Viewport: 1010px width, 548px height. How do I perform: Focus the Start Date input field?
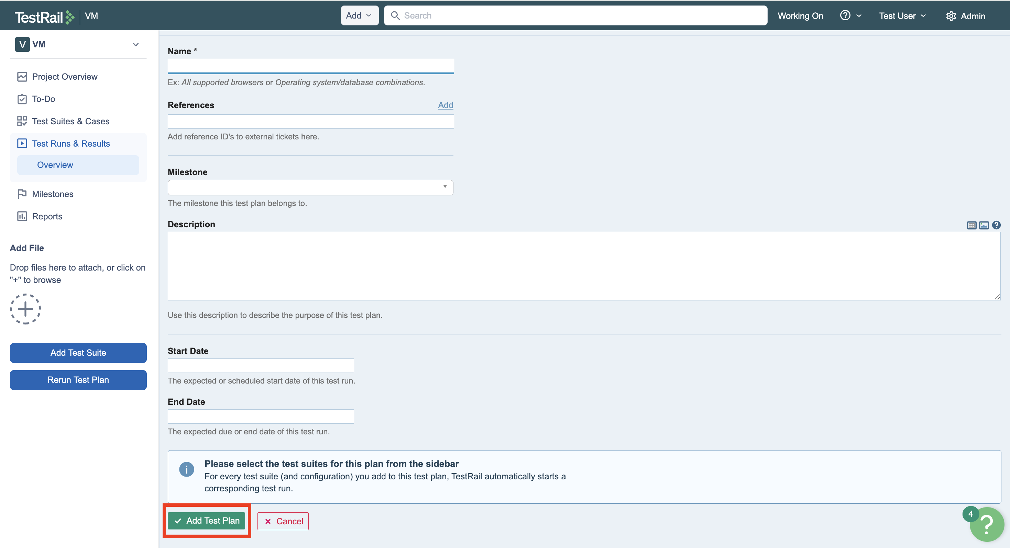click(260, 365)
